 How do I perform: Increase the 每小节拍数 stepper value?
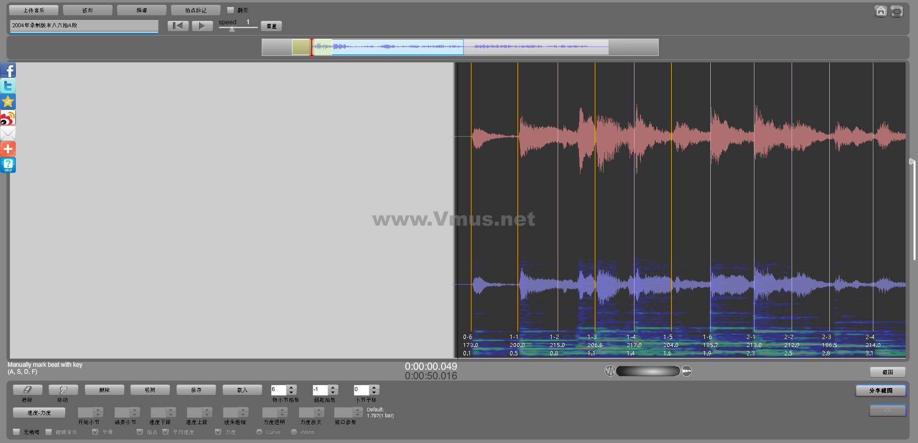pyautogui.click(x=291, y=388)
